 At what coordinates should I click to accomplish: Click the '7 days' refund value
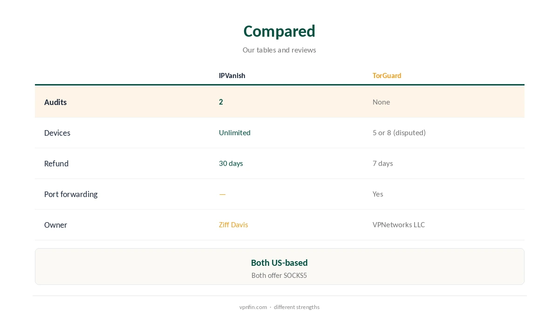point(383,163)
